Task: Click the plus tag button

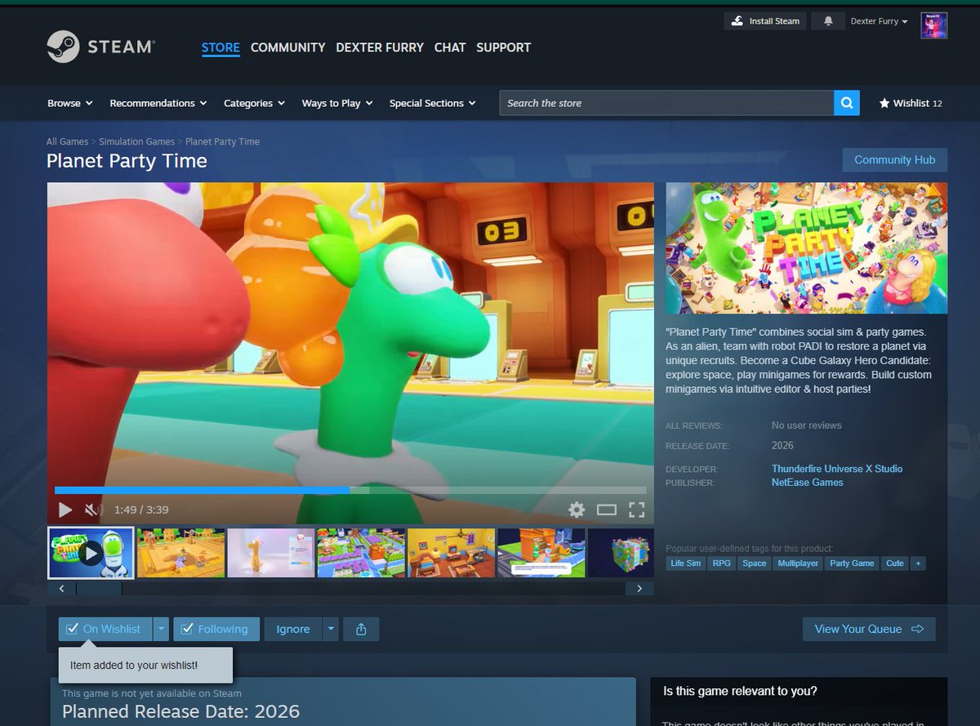Action: click(918, 563)
